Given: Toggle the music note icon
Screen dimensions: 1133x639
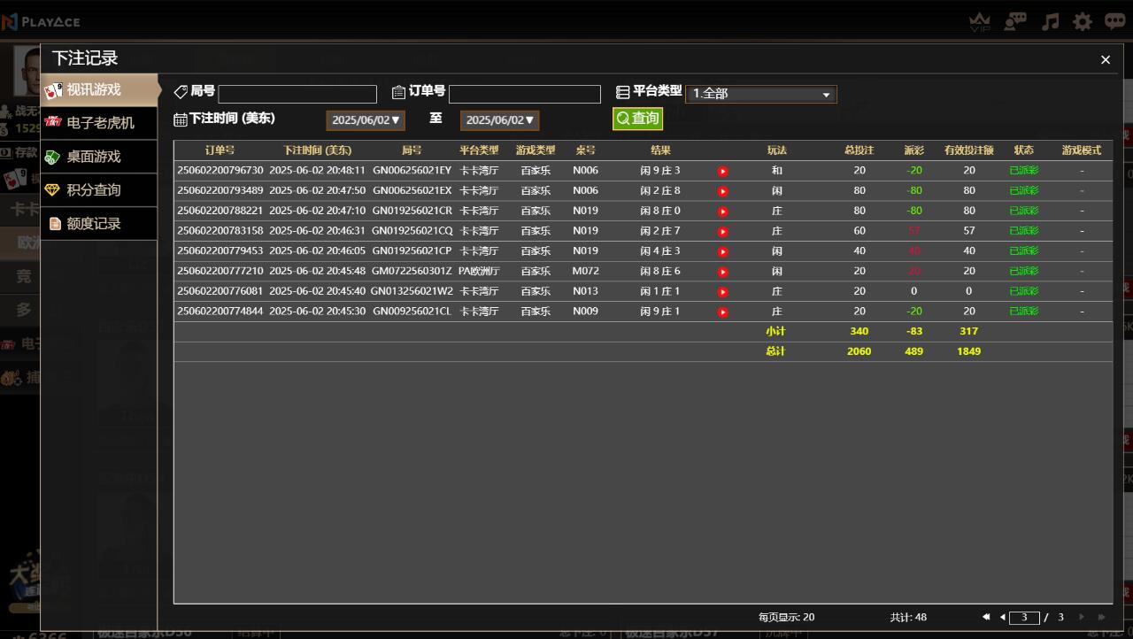Looking at the screenshot, I should point(1050,21).
